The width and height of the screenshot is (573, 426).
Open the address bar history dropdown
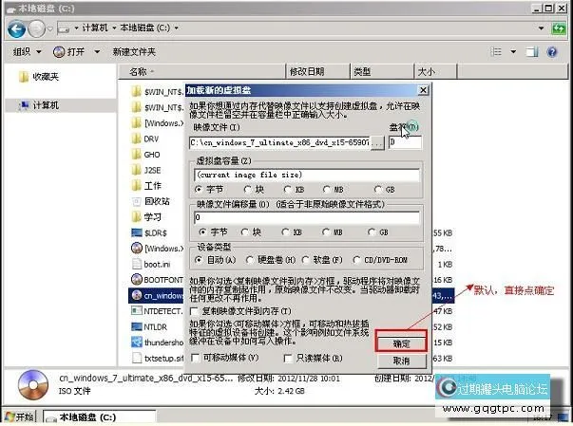pos(541,28)
